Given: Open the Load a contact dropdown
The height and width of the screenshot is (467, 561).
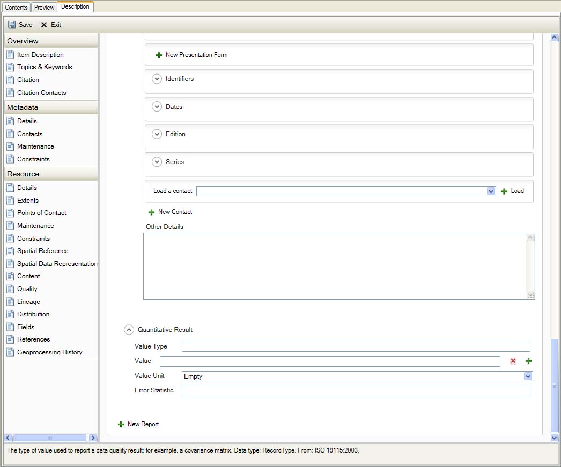Looking at the screenshot, I should pos(491,191).
